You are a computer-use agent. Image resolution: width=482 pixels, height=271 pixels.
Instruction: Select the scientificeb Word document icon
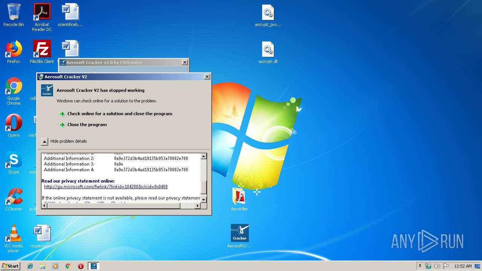coord(70,15)
